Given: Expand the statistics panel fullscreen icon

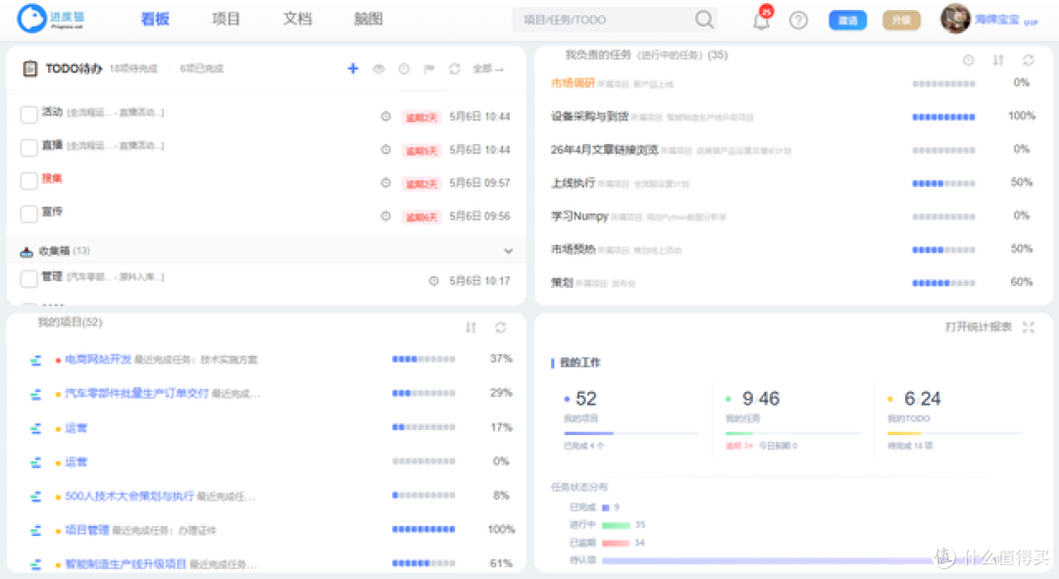Looking at the screenshot, I should click(x=1028, y=327).
